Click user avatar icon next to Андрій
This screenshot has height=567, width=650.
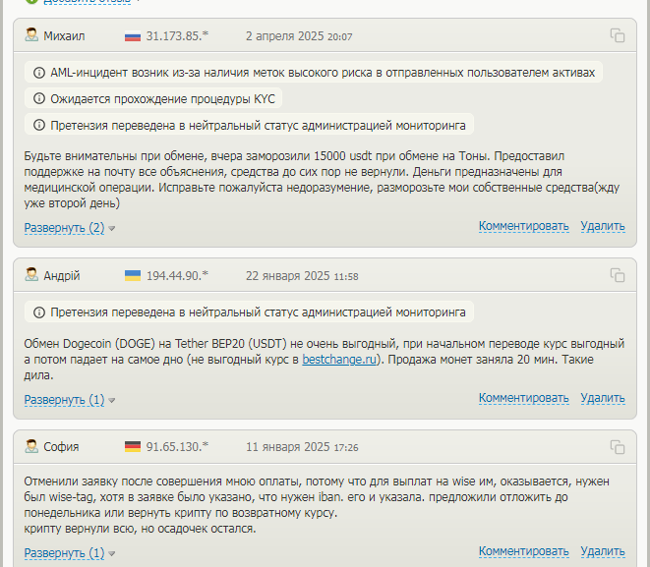point(31,274)
